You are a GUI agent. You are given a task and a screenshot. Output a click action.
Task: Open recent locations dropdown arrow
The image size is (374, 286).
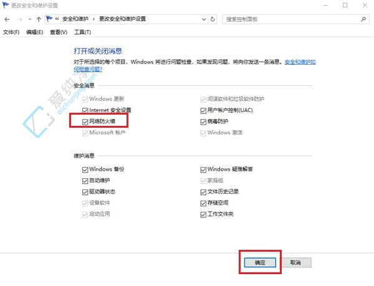click(x=30, y=19)
